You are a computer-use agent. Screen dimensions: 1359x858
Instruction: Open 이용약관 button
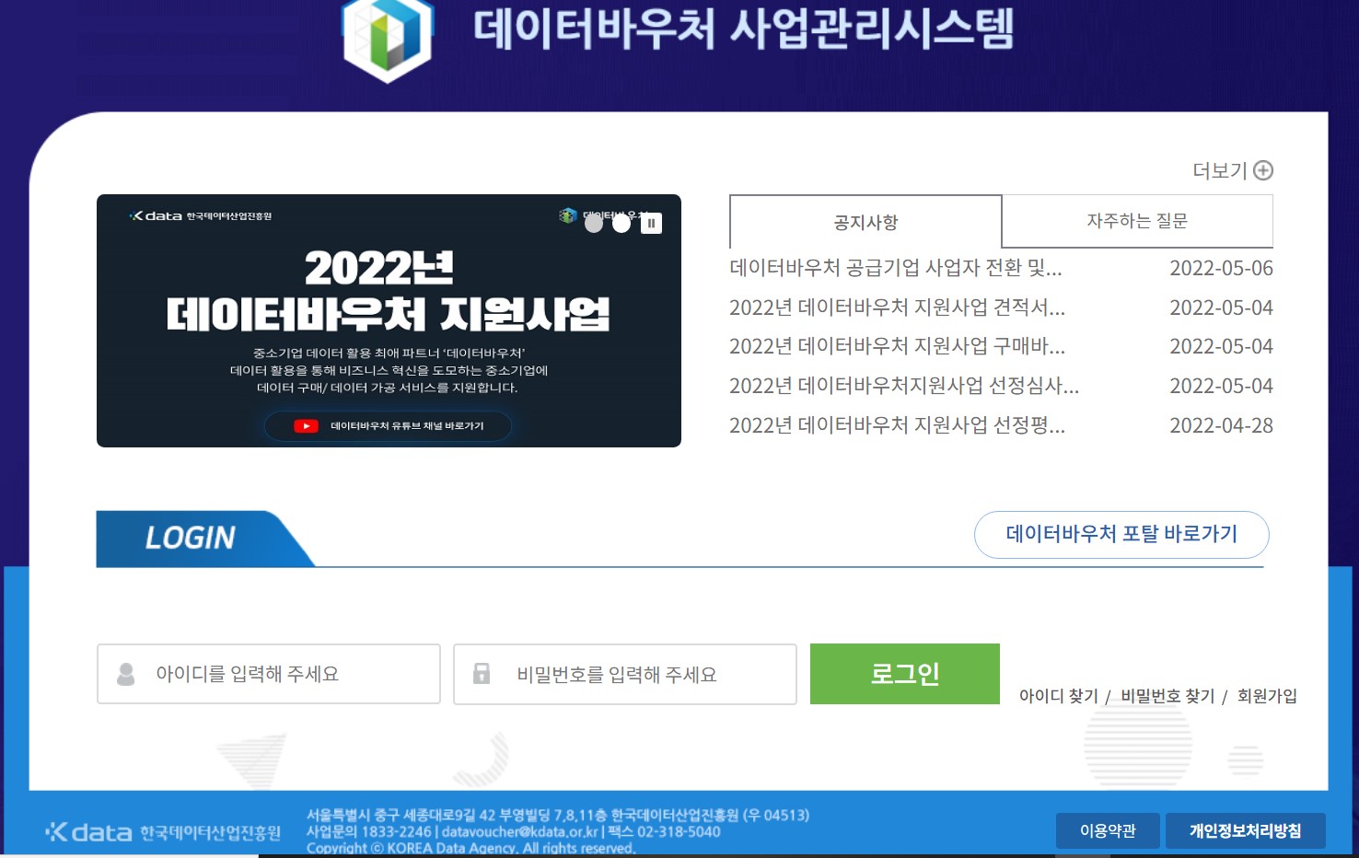[x=1108, y=830]
